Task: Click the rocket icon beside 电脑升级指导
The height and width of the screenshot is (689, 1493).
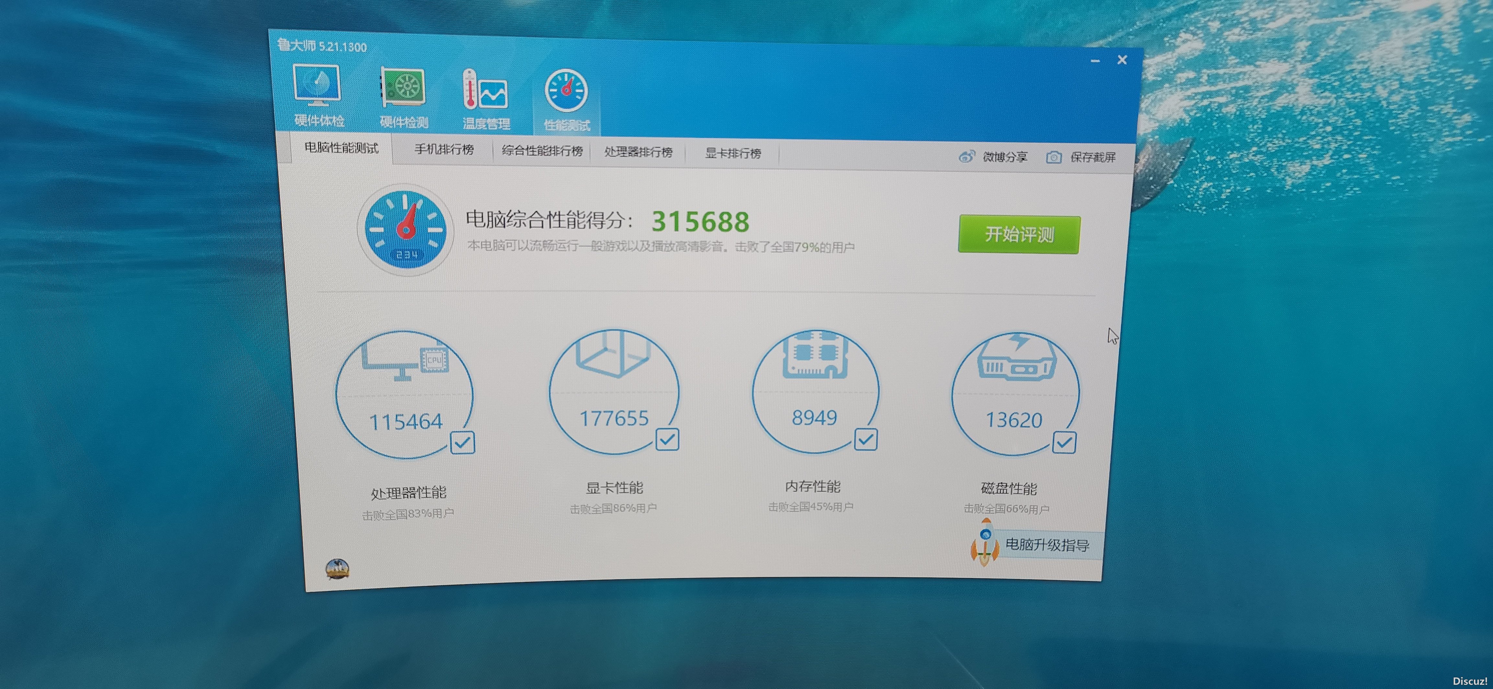Action: pyautogui.click(x=985, y=543)
